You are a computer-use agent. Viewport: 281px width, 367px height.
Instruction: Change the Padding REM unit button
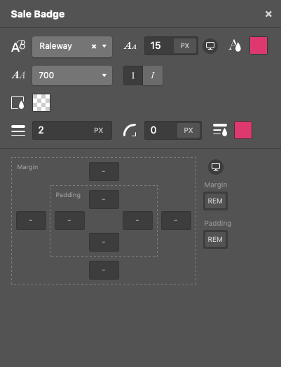(x=215, y=239)
